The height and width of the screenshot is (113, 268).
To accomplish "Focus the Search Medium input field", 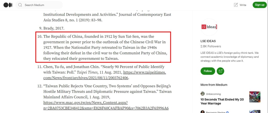I will point(39,5).
